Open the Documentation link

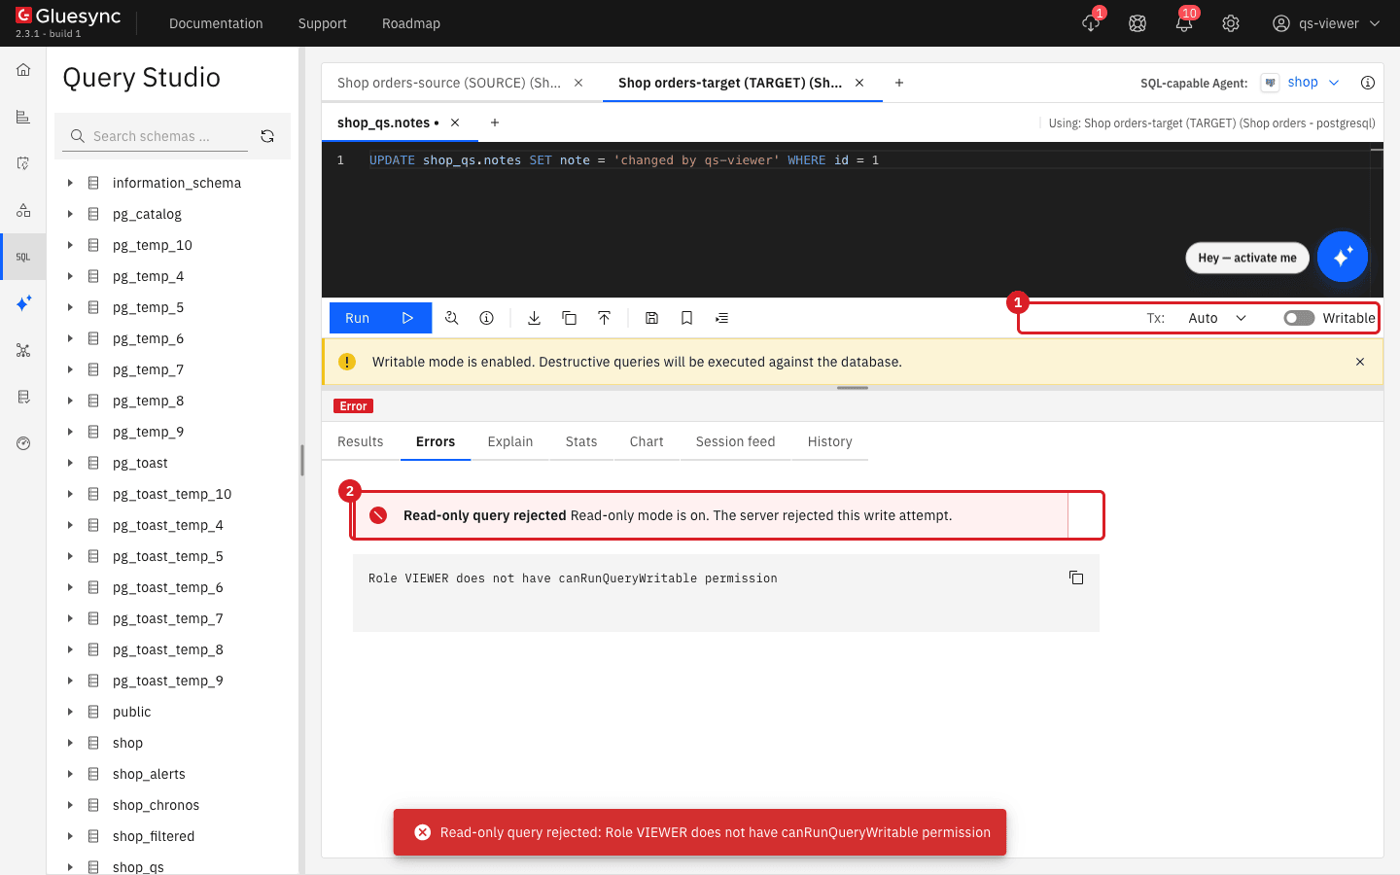click(x=216, y=23)
